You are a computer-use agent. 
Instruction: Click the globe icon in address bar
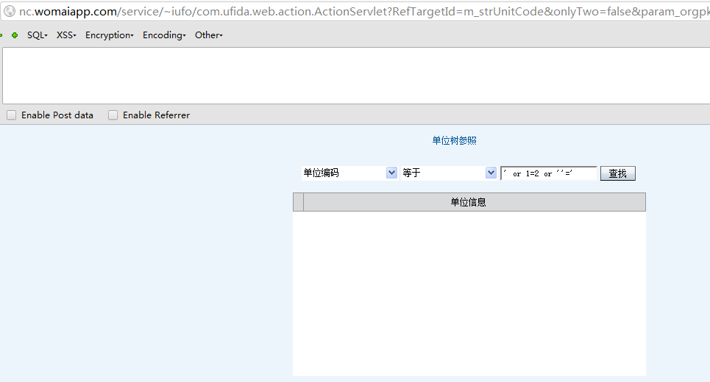tap(10, 11)
